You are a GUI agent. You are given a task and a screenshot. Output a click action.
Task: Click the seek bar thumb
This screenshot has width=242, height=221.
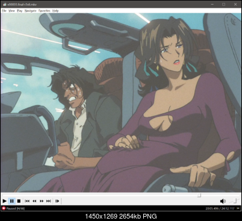pos(199,195)
